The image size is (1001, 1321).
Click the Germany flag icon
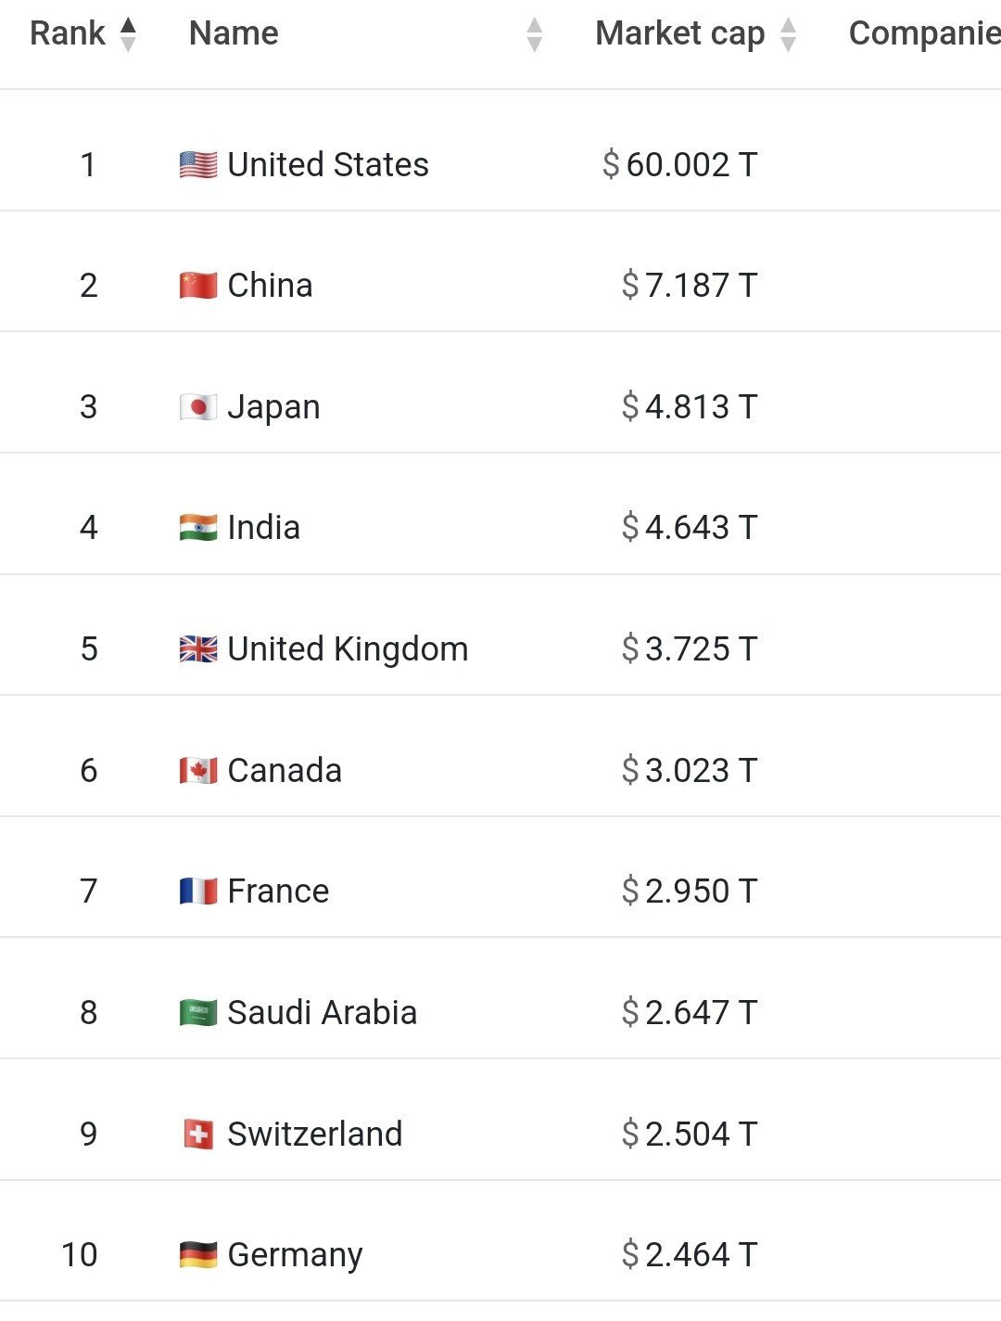pos(198,1255)
